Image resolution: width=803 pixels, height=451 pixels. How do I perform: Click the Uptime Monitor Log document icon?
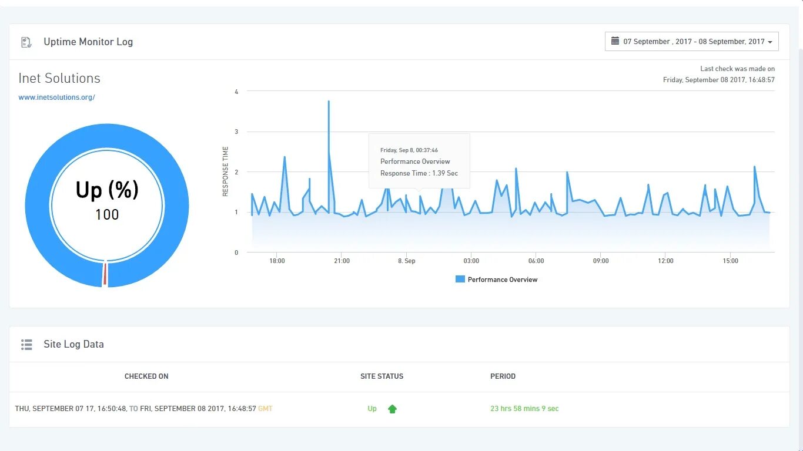pos(26,42)
